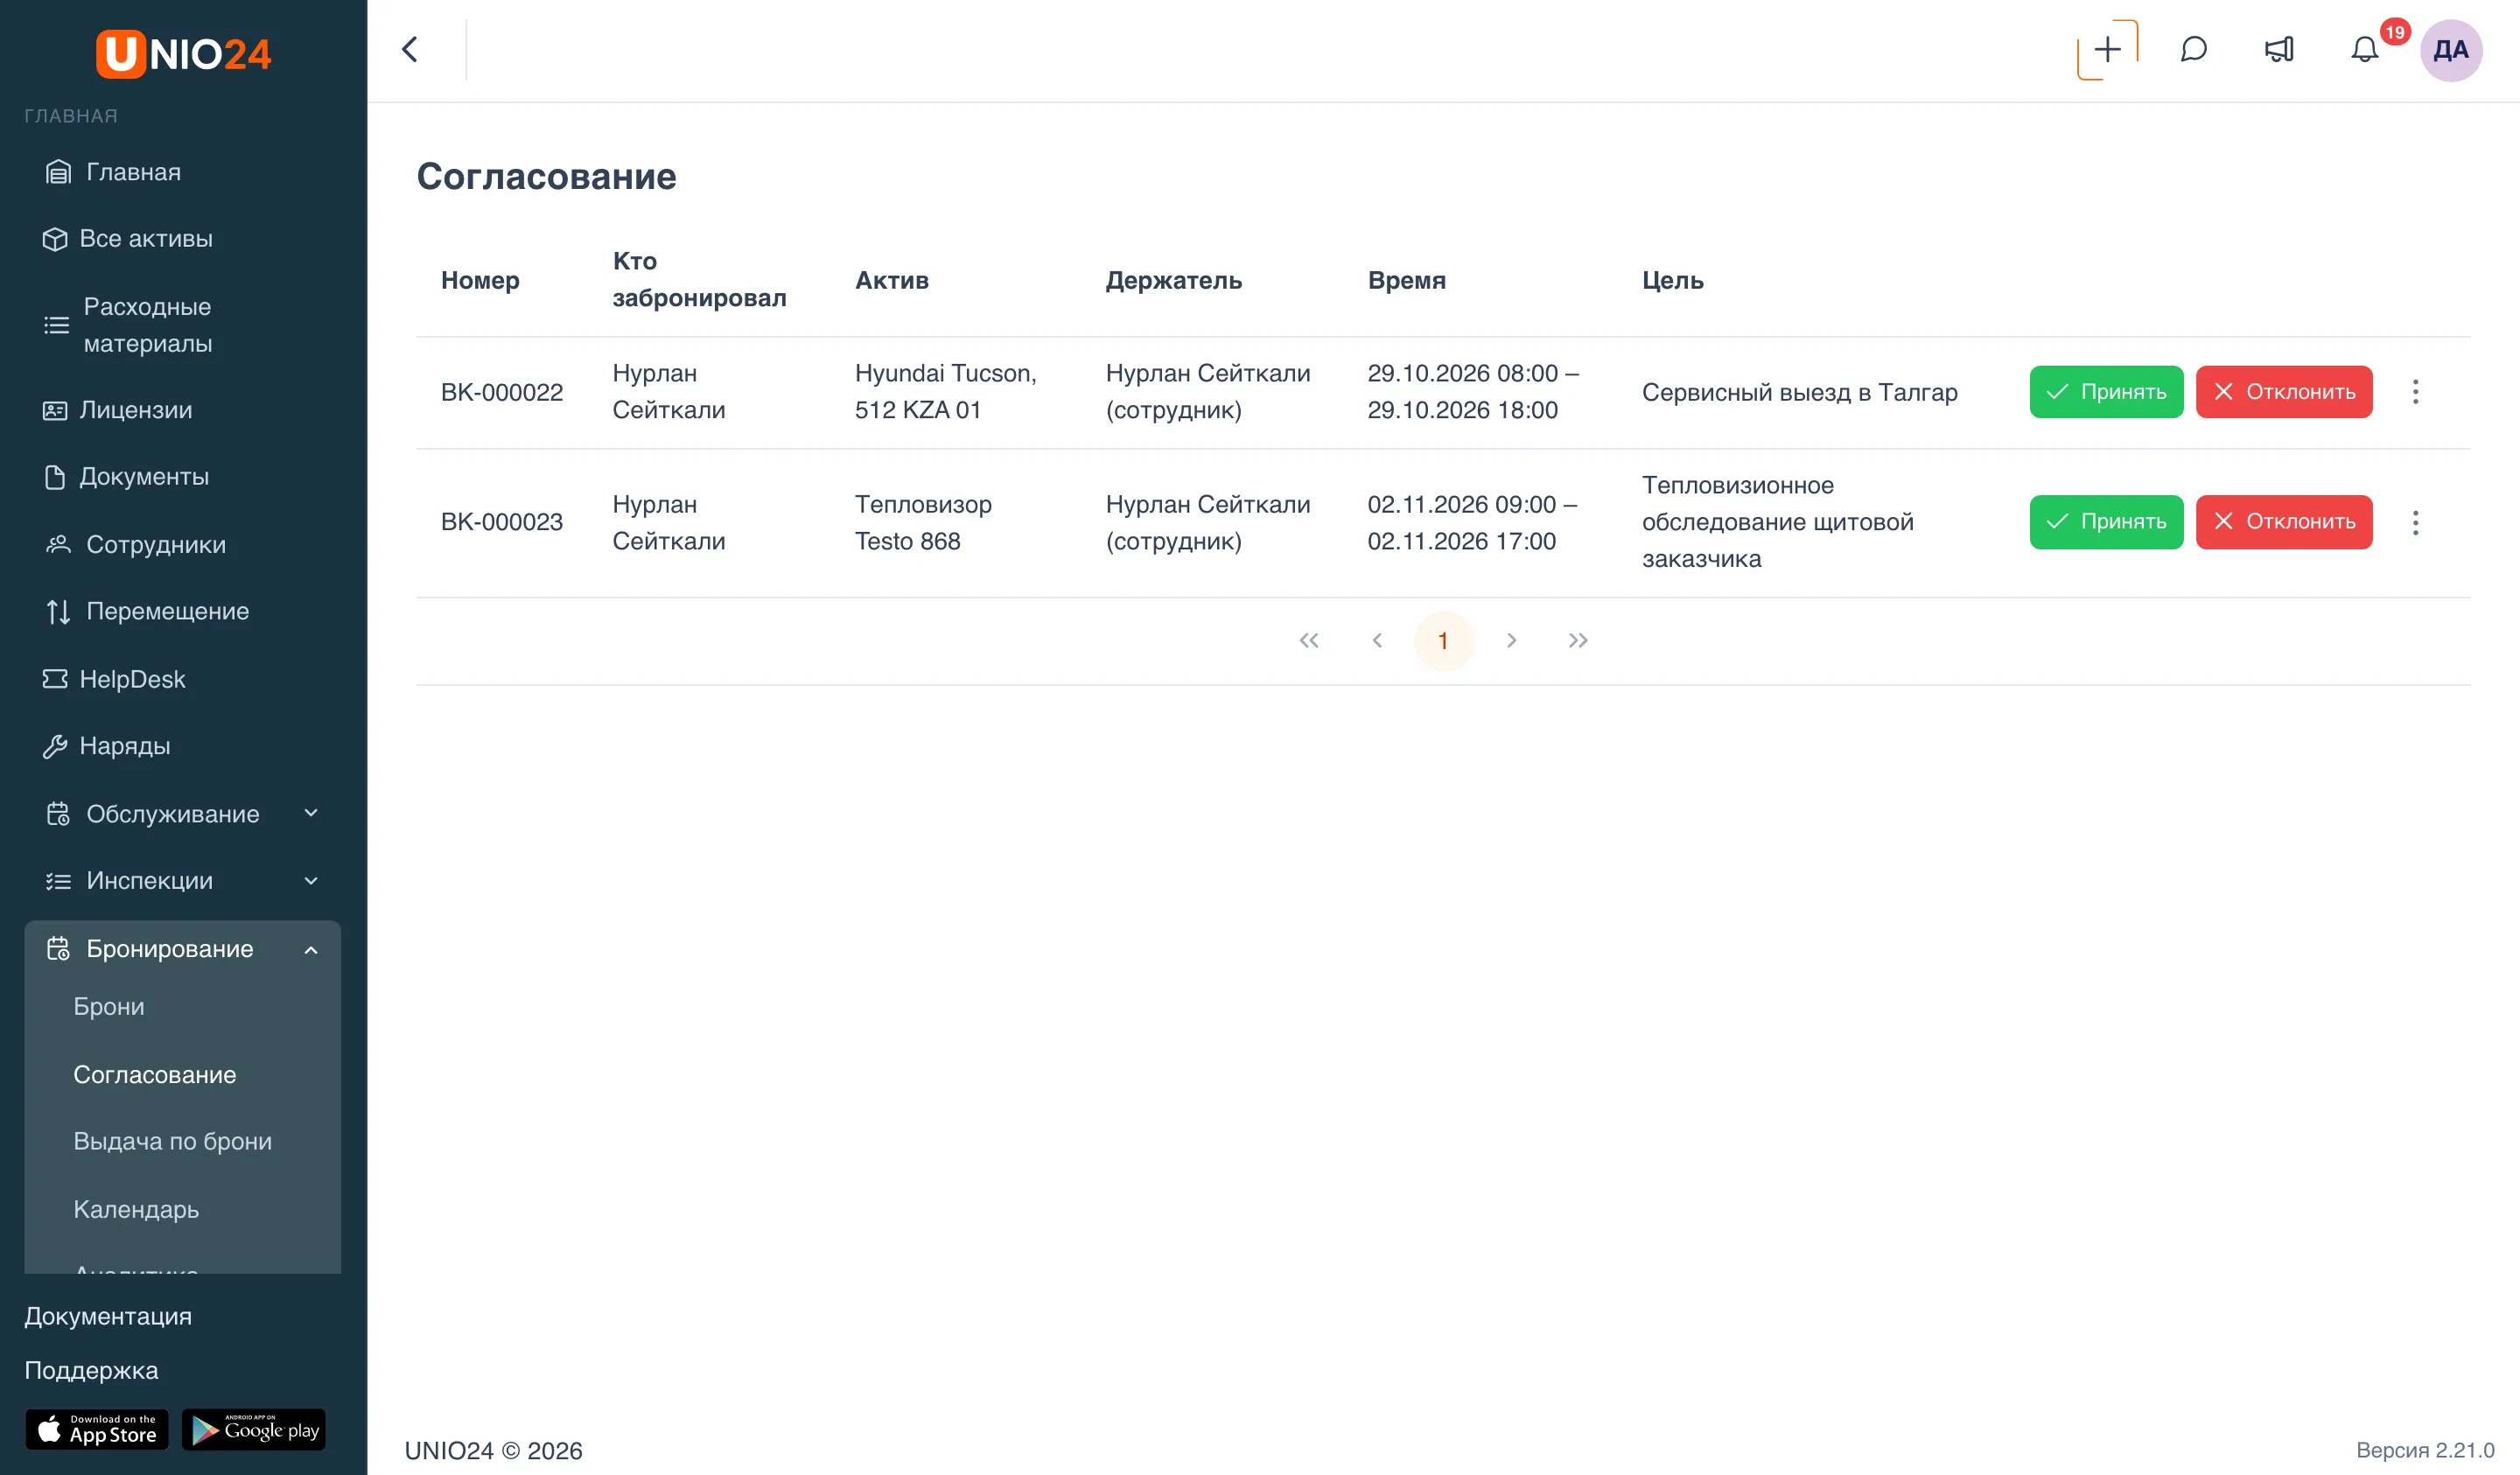
Task: Open the ДА user avatar
Action: [2450, 50]
